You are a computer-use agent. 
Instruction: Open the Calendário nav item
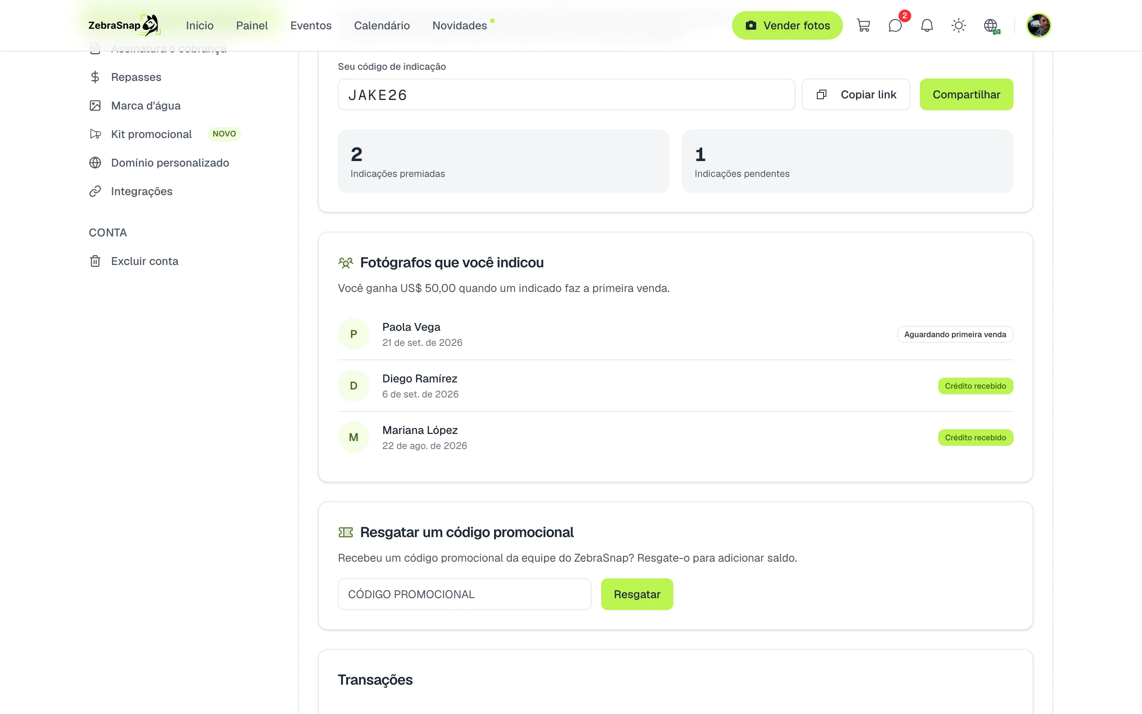382,25
